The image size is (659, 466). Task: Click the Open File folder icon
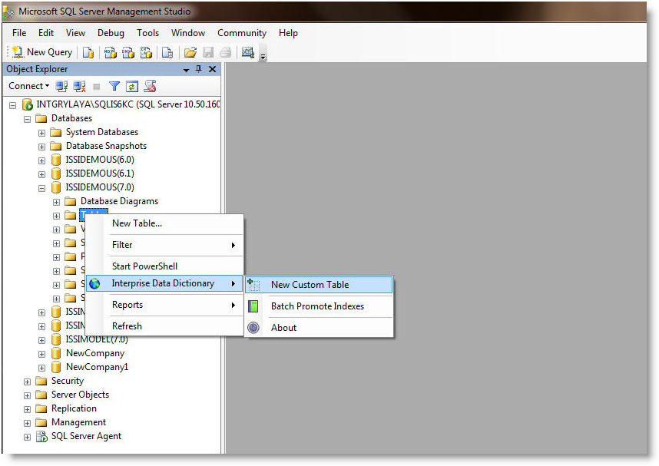coord(190,52)
